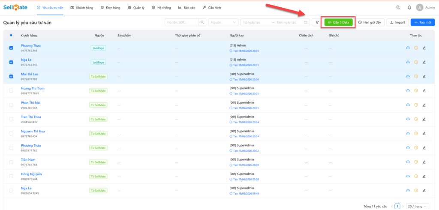
Task: Open customer link Hồng Nguyễn
Action: (x=31, y=174)
